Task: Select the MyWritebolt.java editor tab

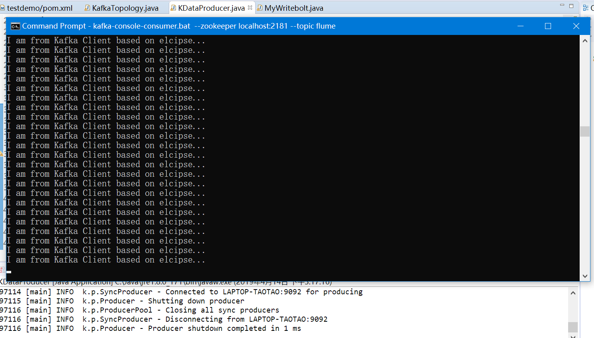Action: click(x=290, y=8)
